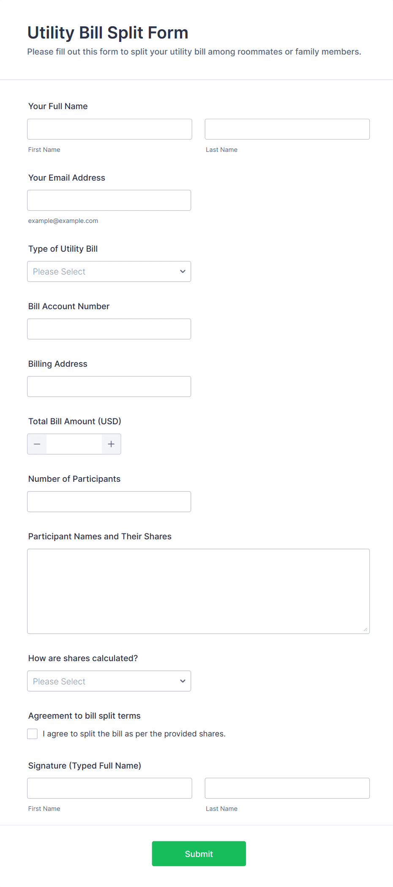
Task: Click the chevron arrow on shares calculated select
Action: pos(183,681)
